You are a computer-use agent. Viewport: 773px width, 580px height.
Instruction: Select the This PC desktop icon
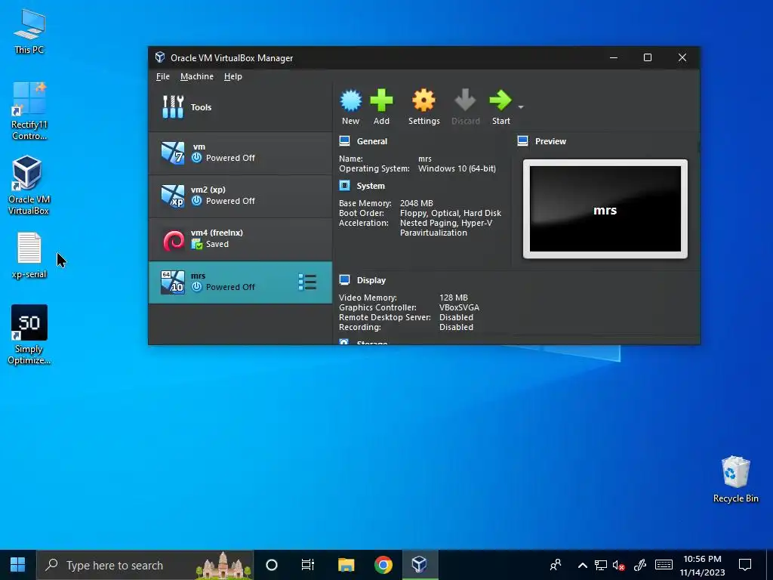click(x=29, y=32)
